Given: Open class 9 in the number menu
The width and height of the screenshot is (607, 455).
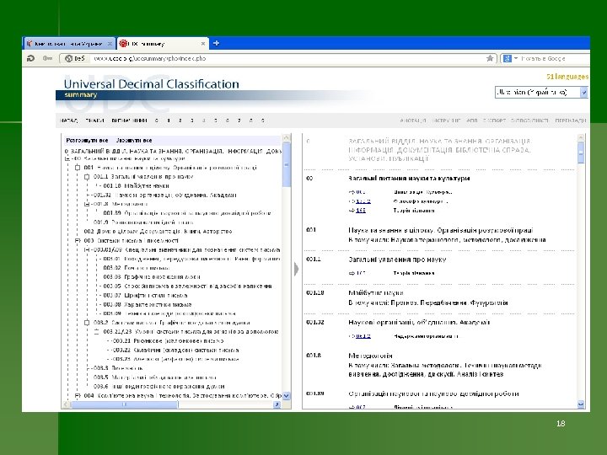Looking at the screenshot, I should (262, 120).
